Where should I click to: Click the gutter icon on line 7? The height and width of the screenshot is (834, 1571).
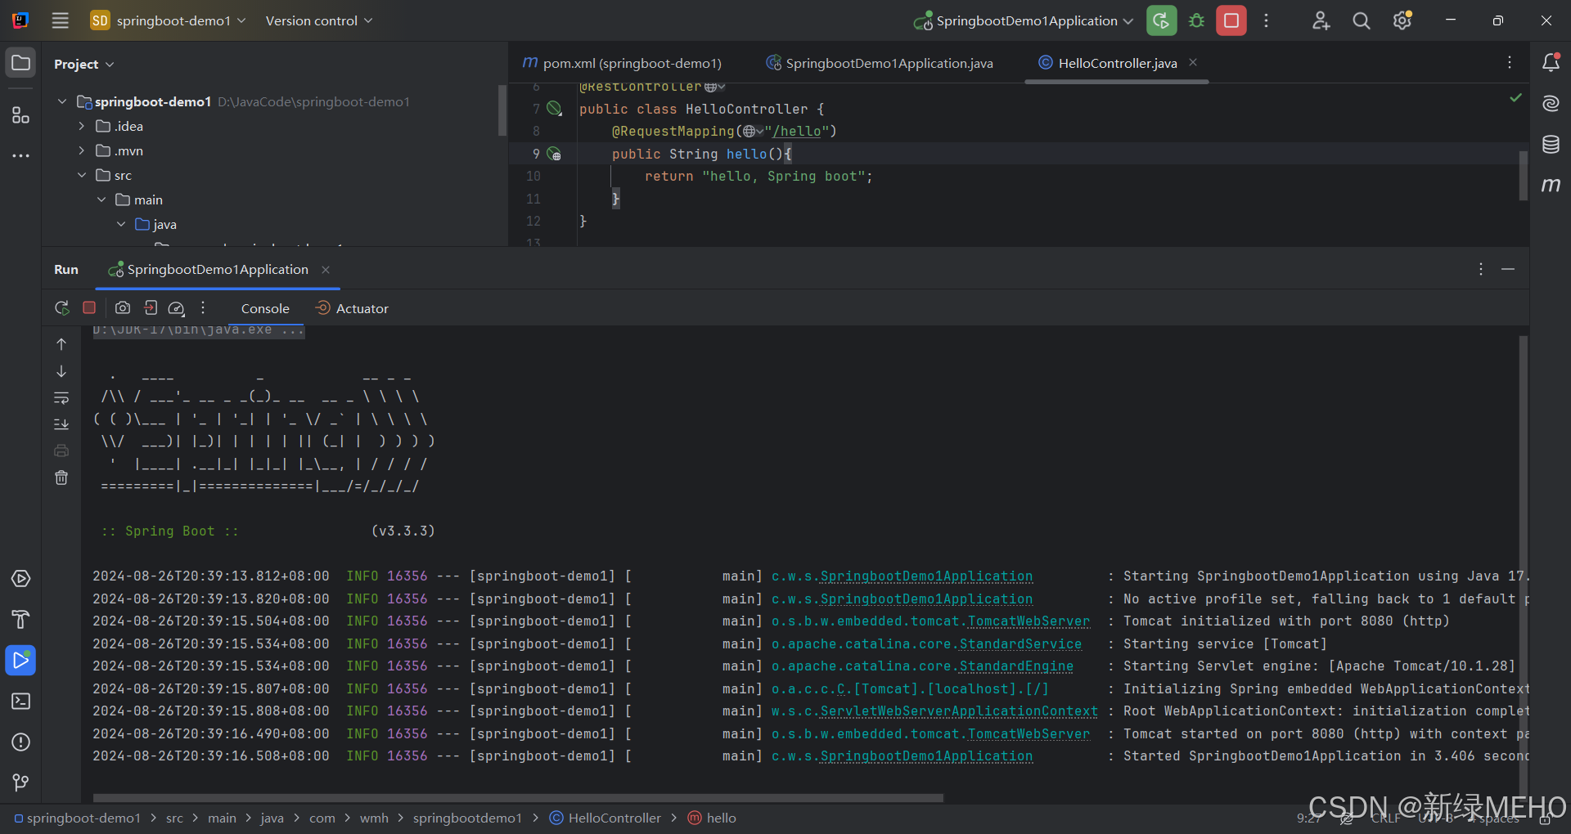[554, 108]
